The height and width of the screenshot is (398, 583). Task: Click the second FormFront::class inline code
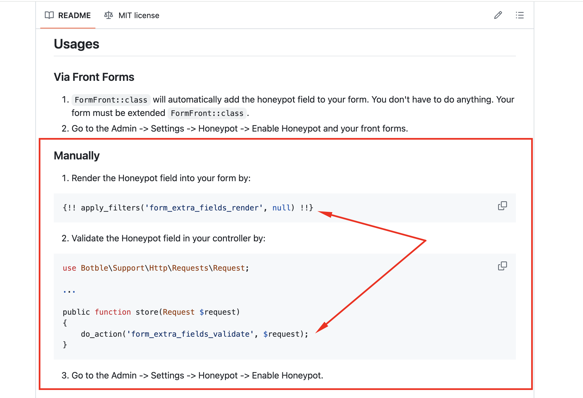point(207,113)
